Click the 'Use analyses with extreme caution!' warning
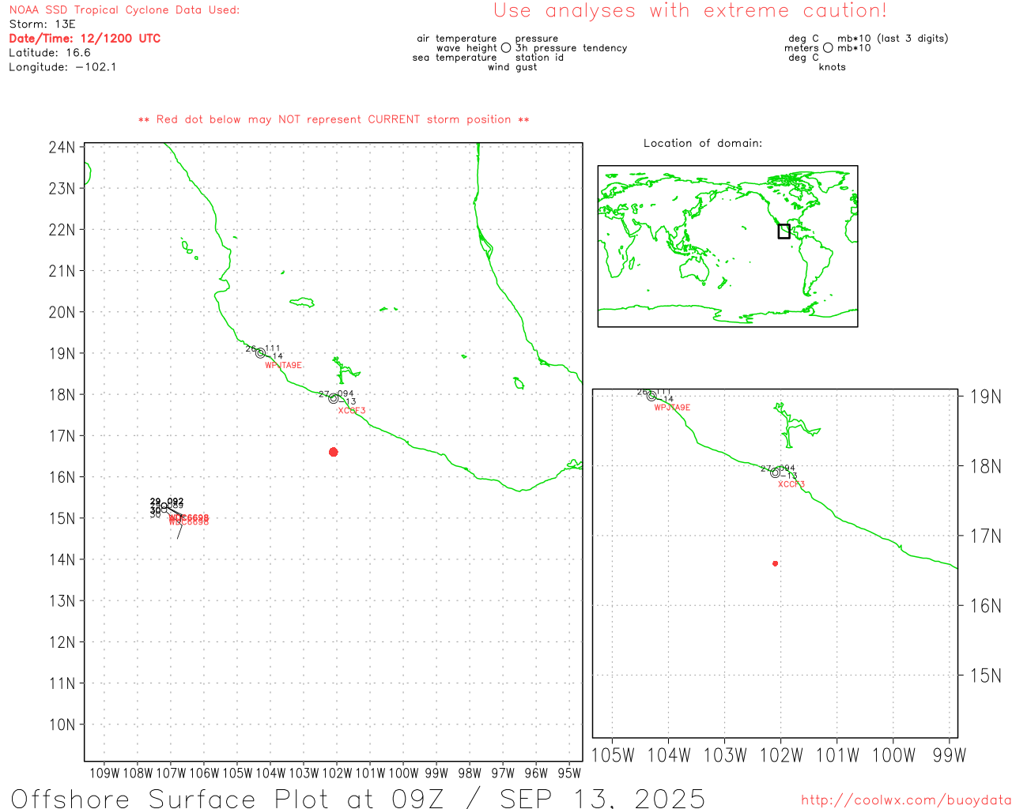The width and height of the screenshot is (1012, 809). [x=690, y=11]
